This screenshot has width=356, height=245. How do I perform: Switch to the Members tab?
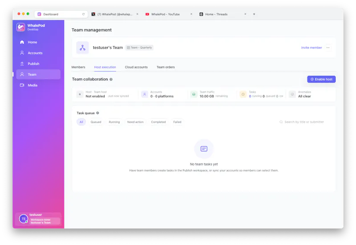[x=78, y=67]
